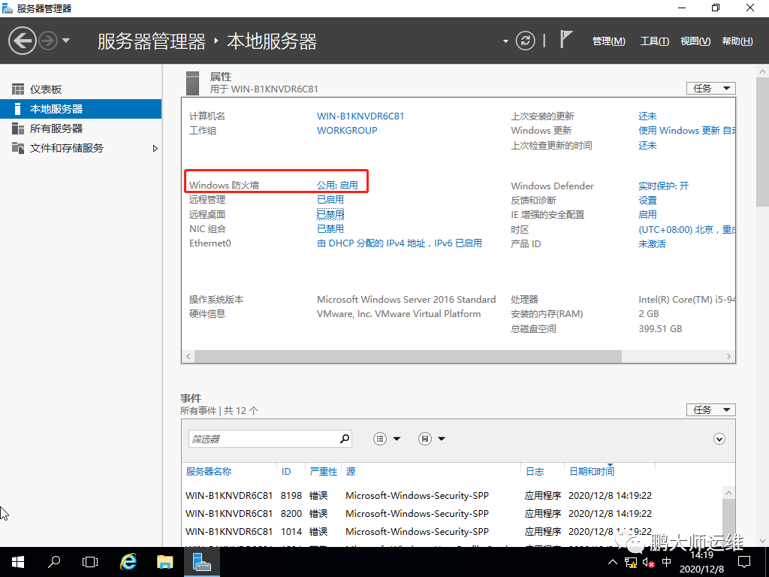This screenshot has height=577, width=769.
Task: Open the 管理(M) menu
Action: (x=608, y=41)
